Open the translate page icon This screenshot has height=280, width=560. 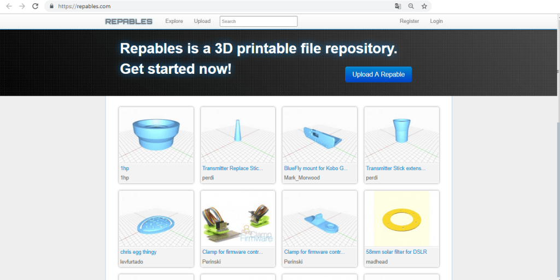pos(398,6)
